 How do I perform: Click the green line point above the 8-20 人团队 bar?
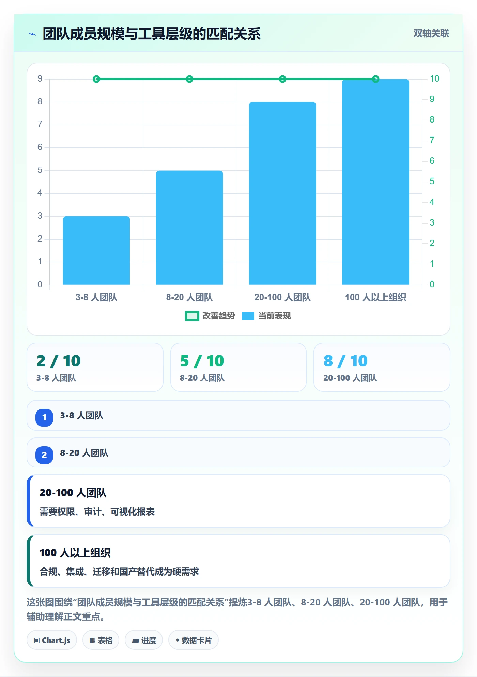pyautogui.click(x=189, y=79)
